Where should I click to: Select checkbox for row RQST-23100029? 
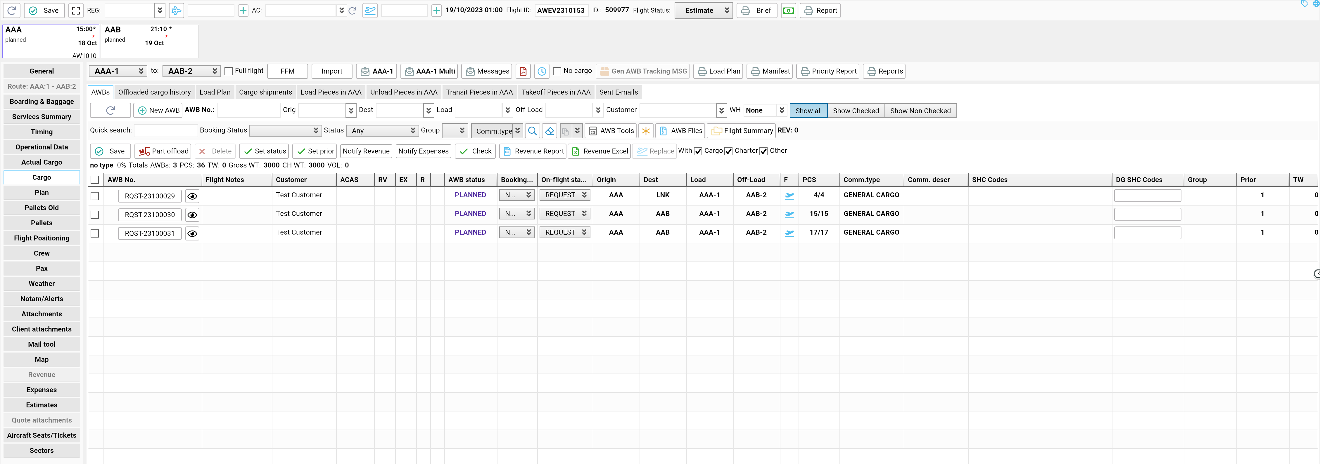coord(95,196)
